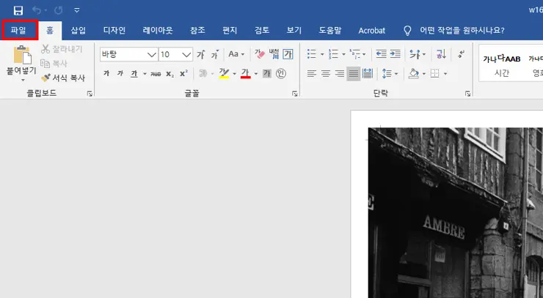Image resolution: width=543 pixels, height=298 pixels.
Task: Switch to the 홈 tab
Action: [50, 31]
